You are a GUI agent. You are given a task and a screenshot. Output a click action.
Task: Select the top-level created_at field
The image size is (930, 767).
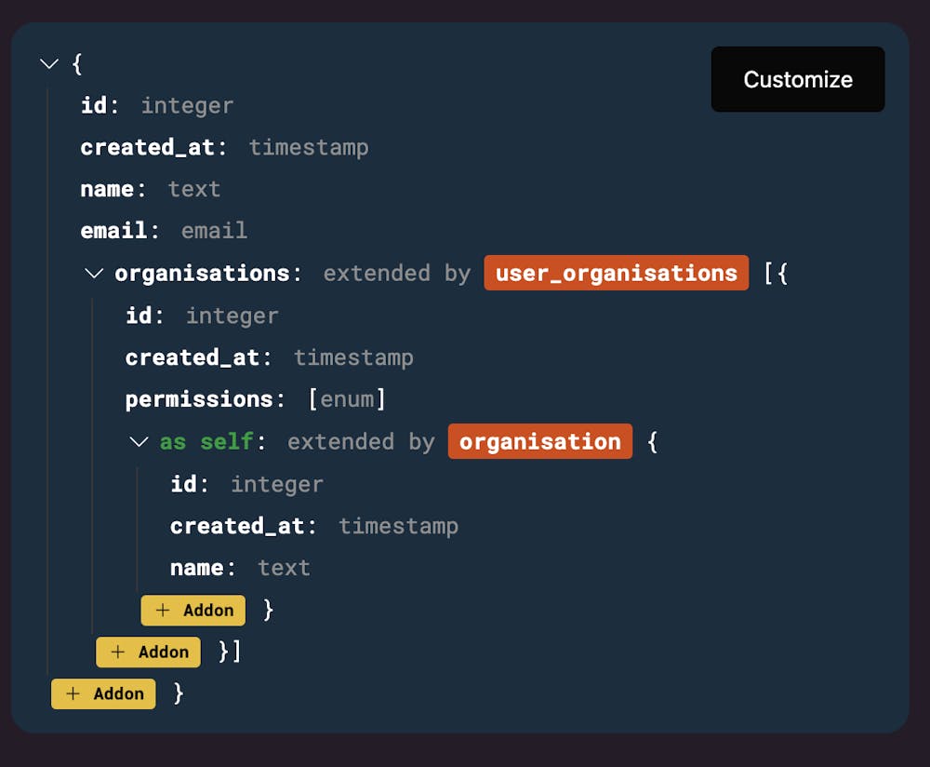coord(147,147)
